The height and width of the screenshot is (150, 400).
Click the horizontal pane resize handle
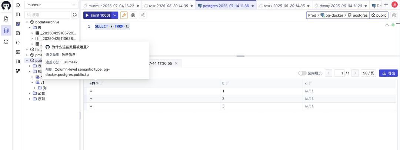click(240, 56)
